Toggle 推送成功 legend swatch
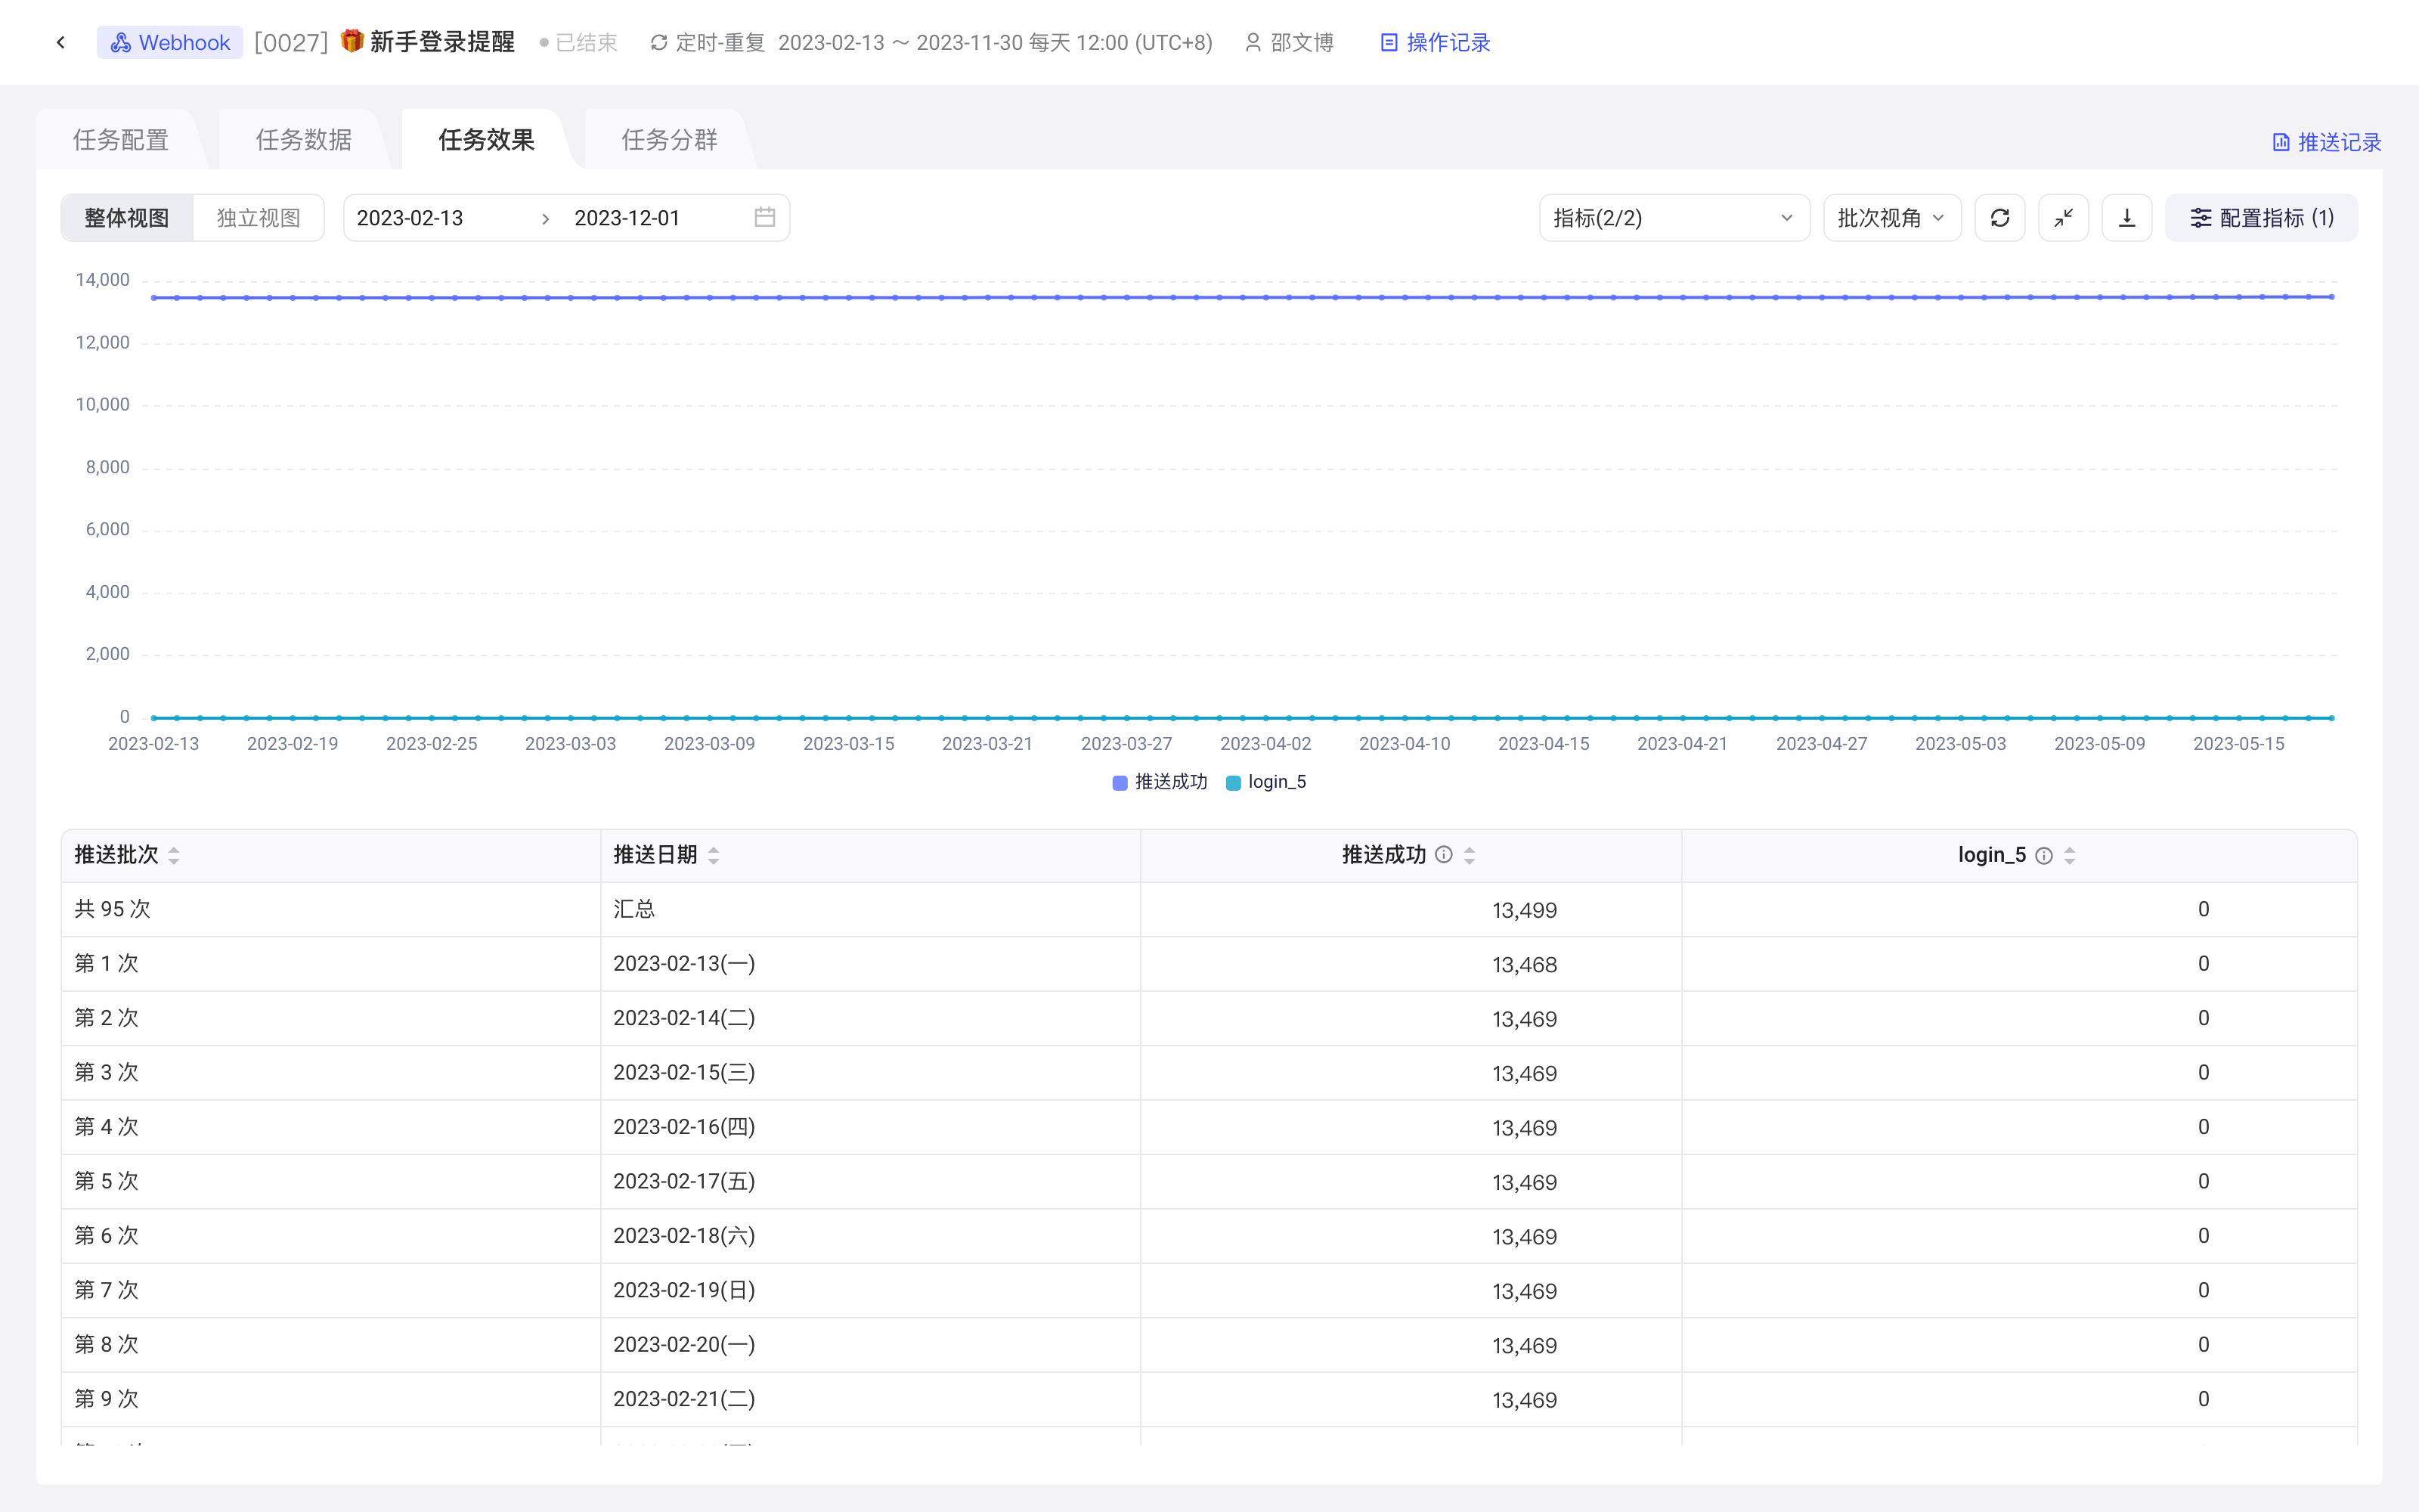The image size is (2419, 1512). pyautogui.click(x=1120, y=783)
